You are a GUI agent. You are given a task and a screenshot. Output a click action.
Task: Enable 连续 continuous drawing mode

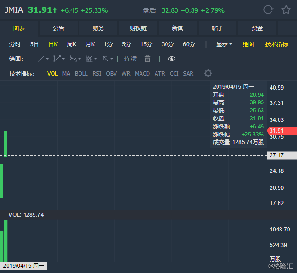point(131,59)
